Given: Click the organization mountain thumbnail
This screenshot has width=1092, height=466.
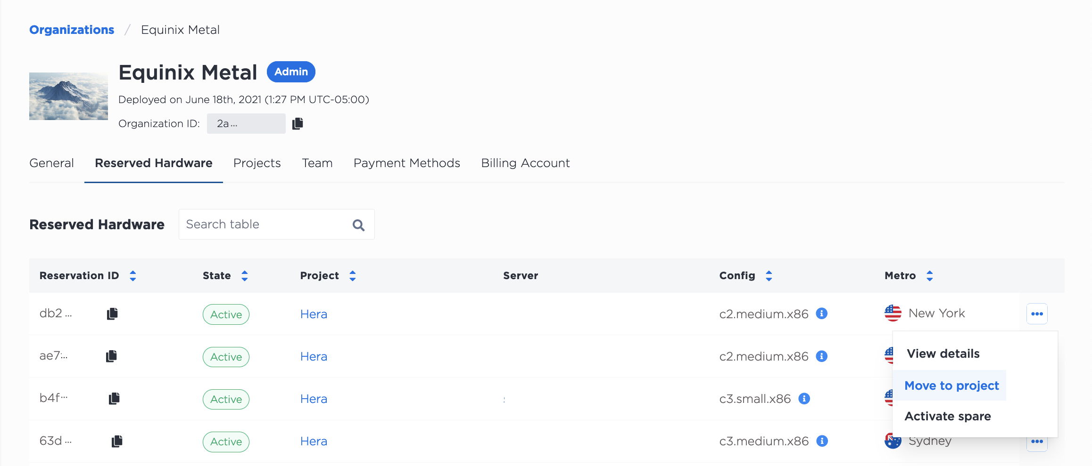Looking at the screenshot, I should pos(68,96).
